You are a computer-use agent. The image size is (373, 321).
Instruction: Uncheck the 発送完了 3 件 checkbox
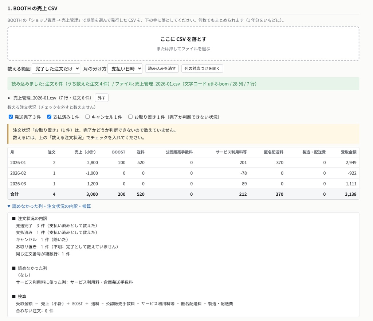click(x=11, y=117)
